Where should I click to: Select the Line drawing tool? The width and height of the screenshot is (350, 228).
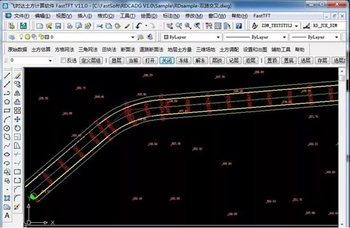point(7,75)
